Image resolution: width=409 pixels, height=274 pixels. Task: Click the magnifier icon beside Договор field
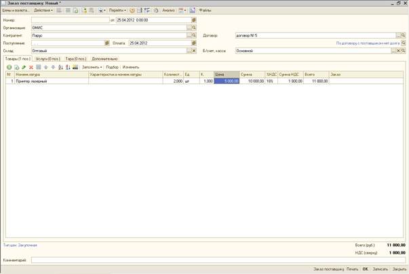(x=403, y=35)
